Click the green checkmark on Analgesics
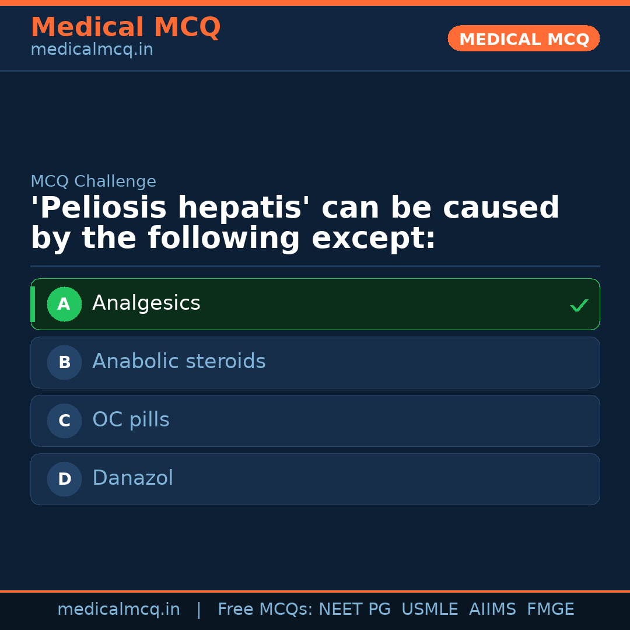 (x=579, y=305)
